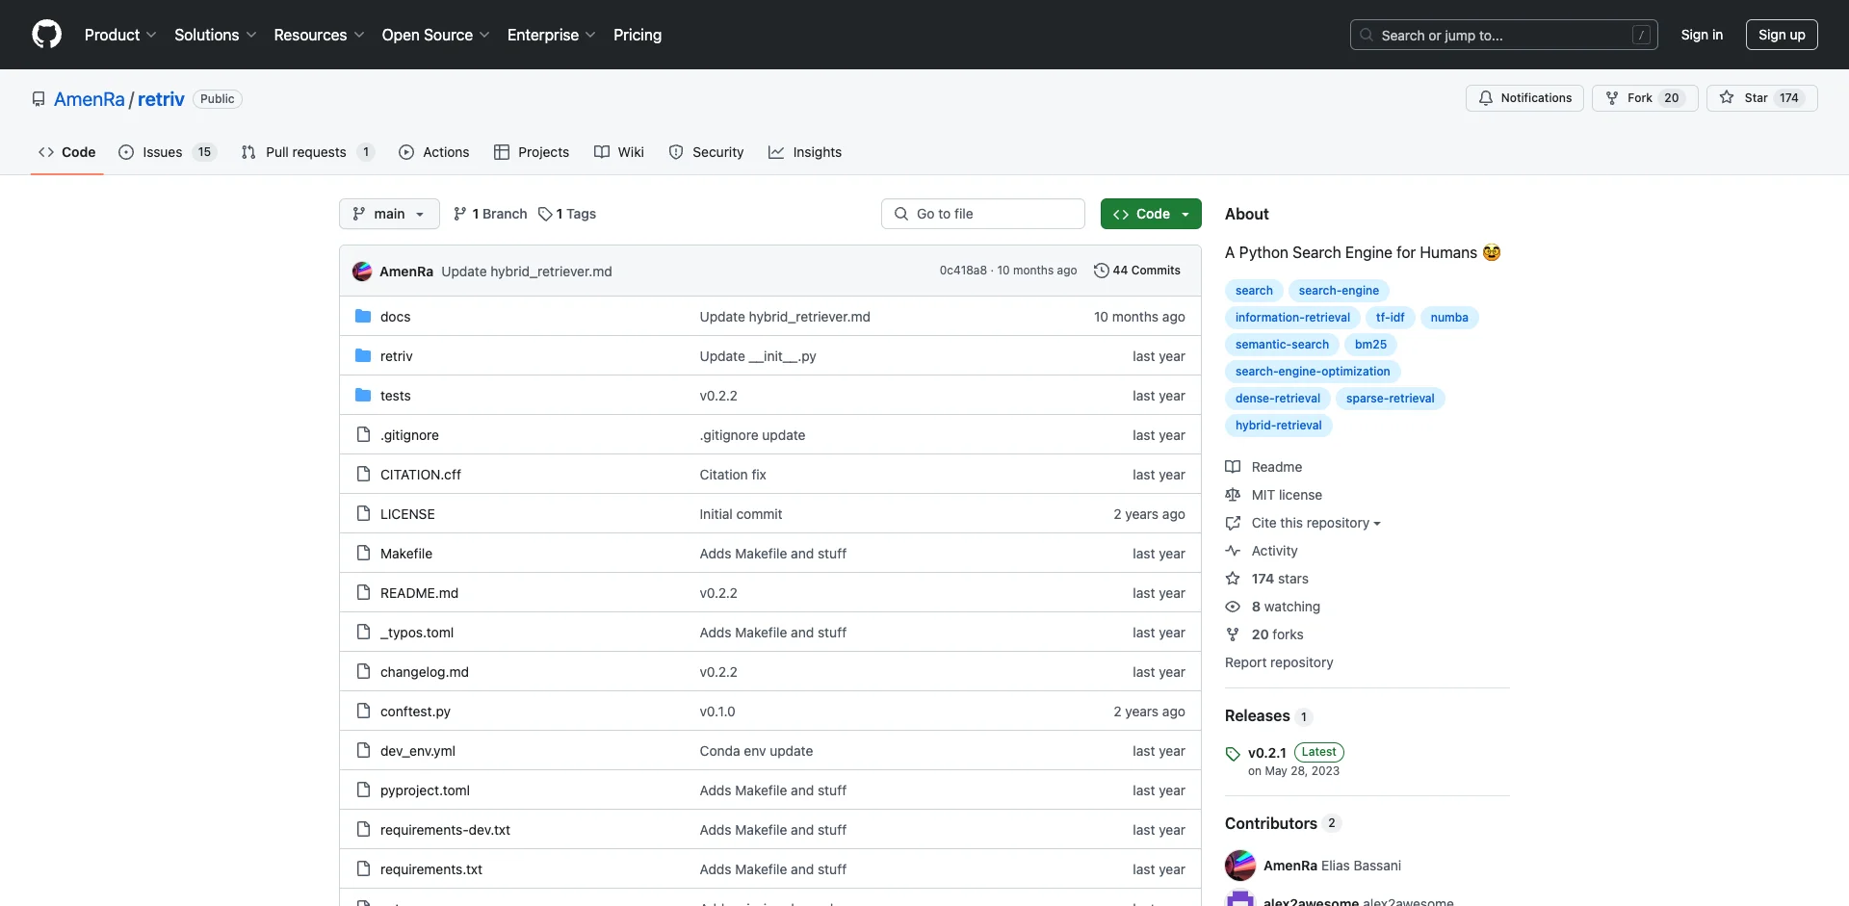
Task: Open pyproject.toml file
Action: click(425, 790)
